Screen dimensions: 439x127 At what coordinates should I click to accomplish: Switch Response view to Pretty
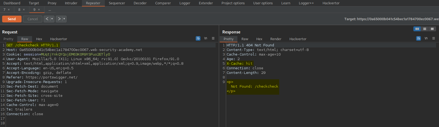(229, 39)
